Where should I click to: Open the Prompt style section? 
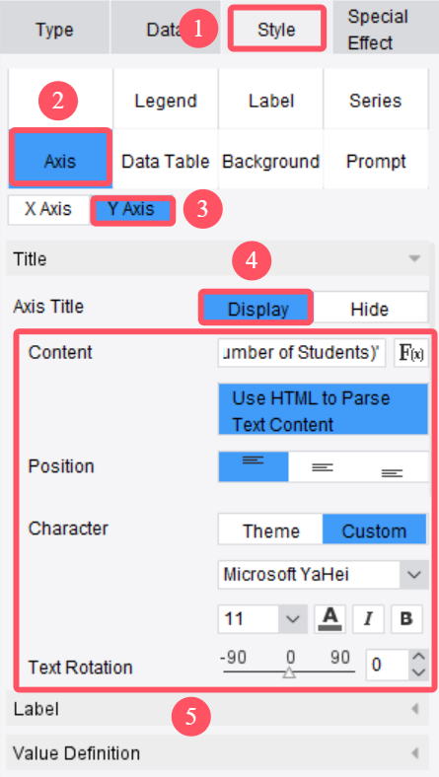click(x=376, y=161)
